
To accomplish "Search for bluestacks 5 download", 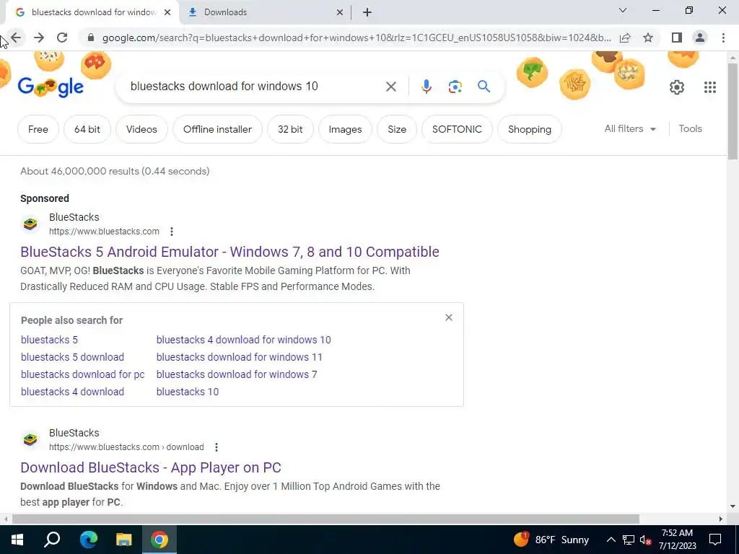I will (x=72, y=357).
